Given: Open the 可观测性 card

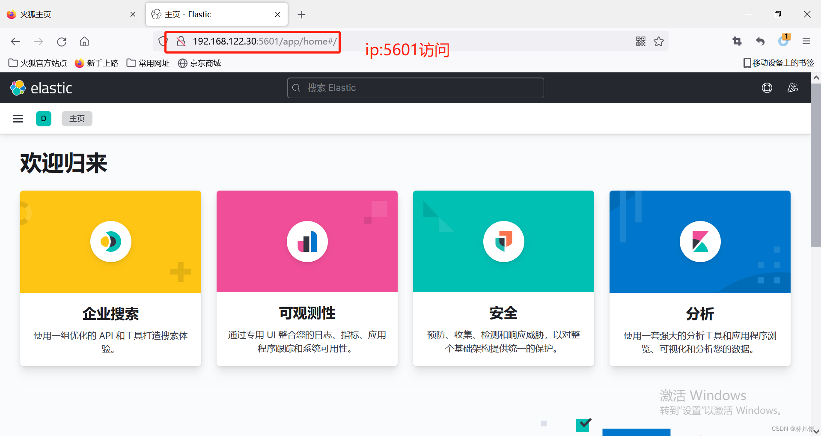Looking at the screenshot, I should coord(307,278).
